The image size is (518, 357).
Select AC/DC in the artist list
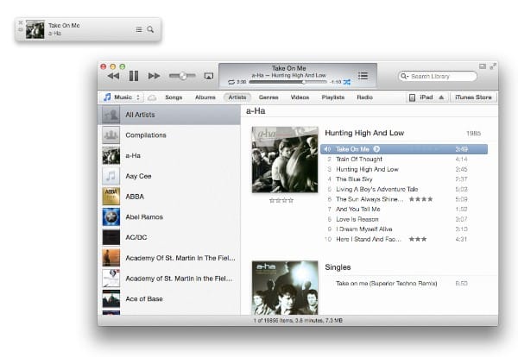[x=169, y=237]
